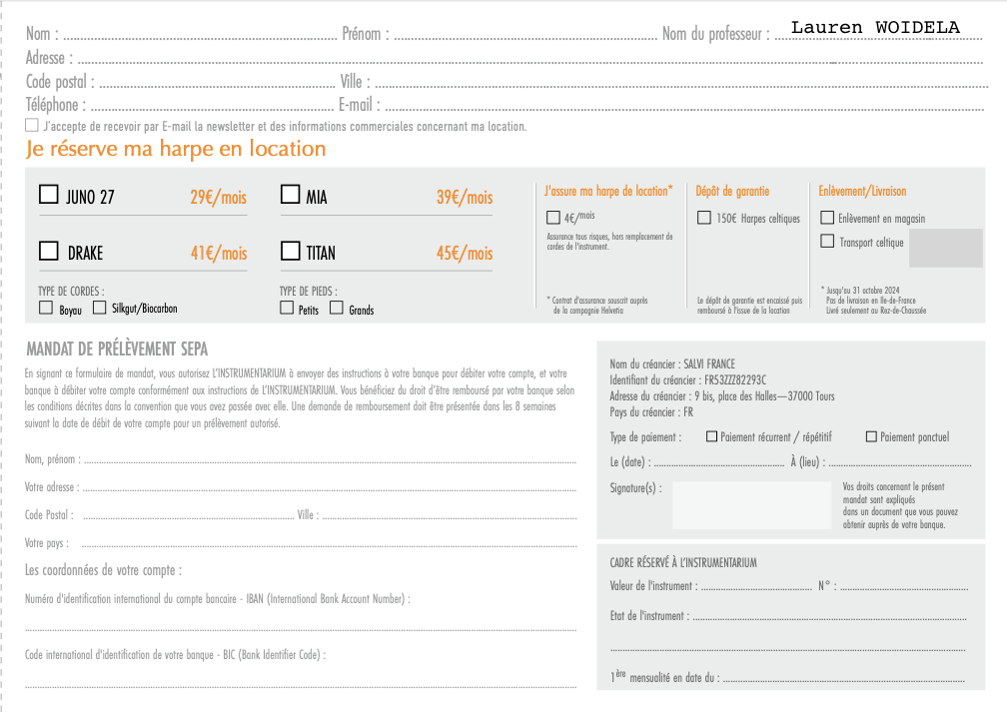Click the gray box beside Transport celtique
This screenshot has width=1007, height=712.
point(945,248)
